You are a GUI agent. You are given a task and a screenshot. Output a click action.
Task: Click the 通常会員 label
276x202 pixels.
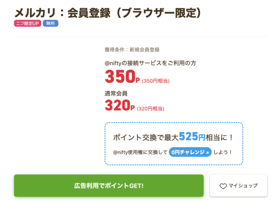(x=116, y=94)
